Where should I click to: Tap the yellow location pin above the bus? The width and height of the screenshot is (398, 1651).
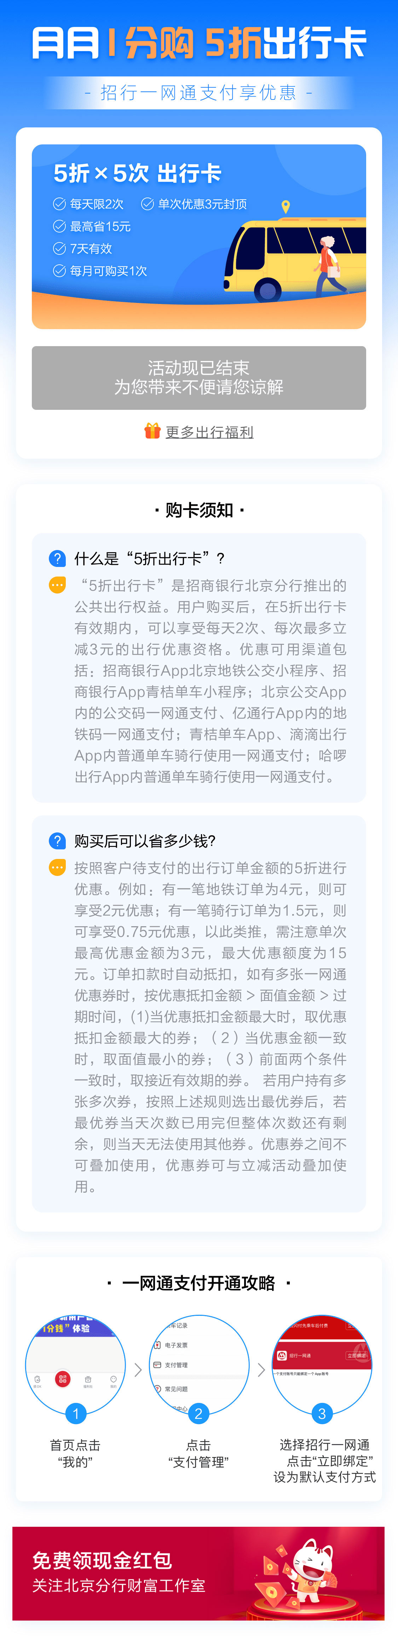click(x=286, y=206)
